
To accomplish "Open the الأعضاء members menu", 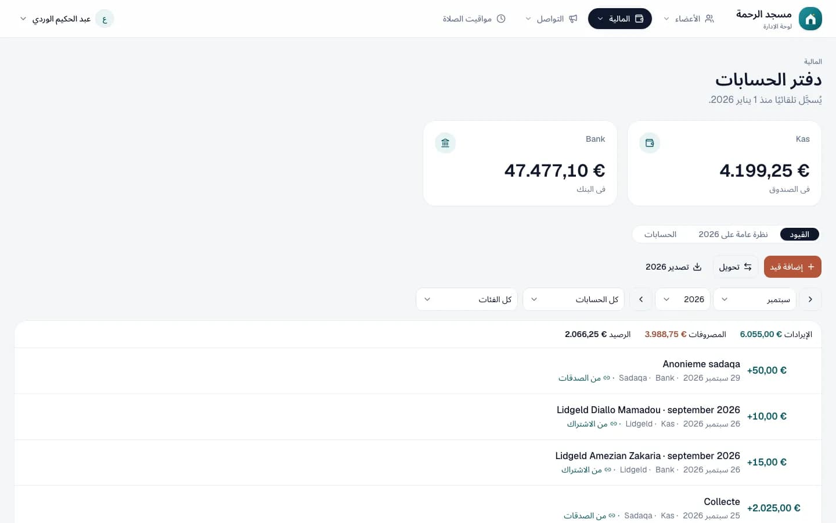I will 689,19.
